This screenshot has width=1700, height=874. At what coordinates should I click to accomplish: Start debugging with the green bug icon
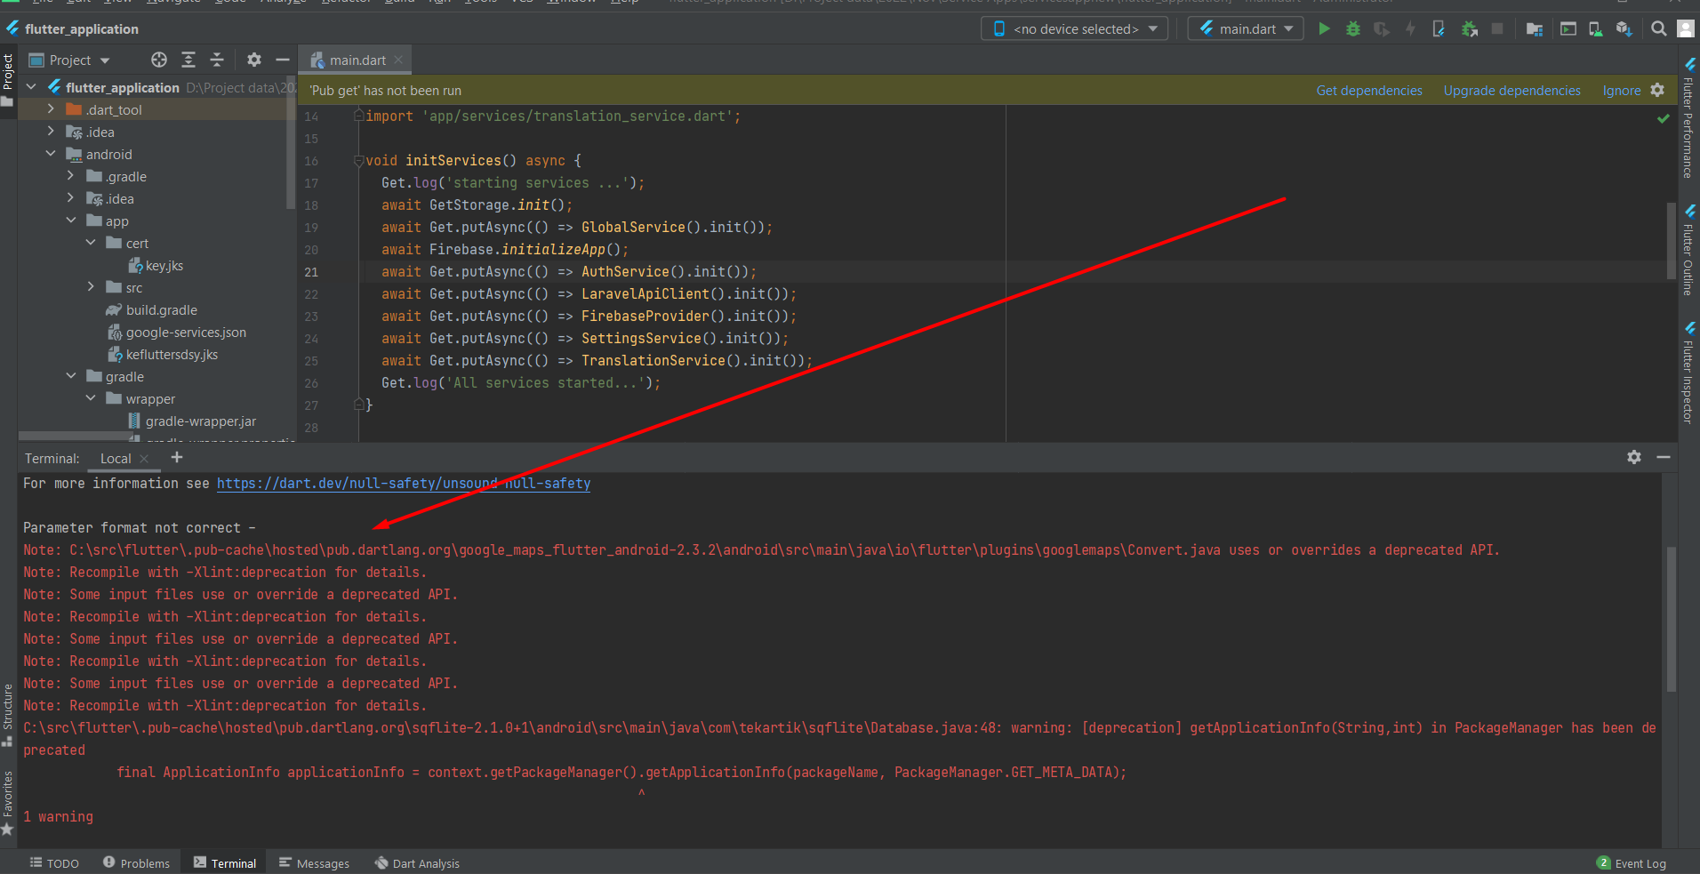point(1353,28)
